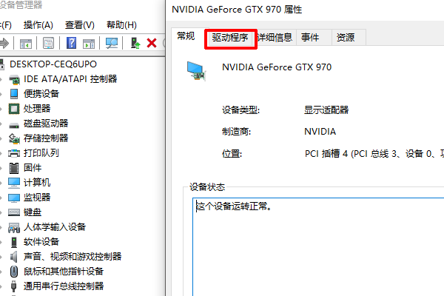Select the 人体学输入设备 category
This screenshot has height=296, width=444.
55,227
